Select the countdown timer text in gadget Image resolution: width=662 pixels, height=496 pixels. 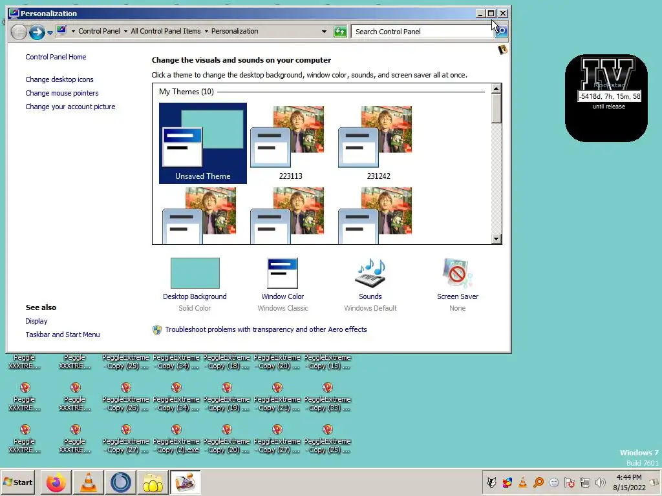pyautogui.click(x=609, y=96)
